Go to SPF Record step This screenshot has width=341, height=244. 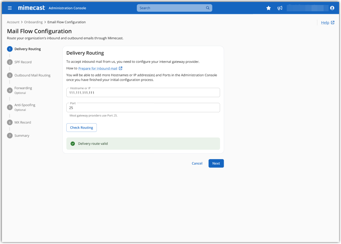click(x=23, y=62)
